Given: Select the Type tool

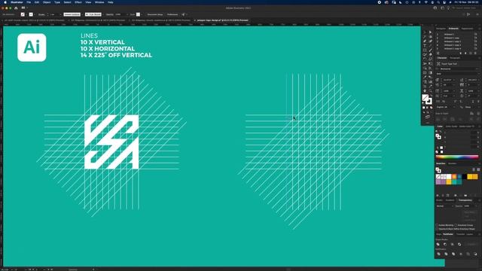Looking at the screenshot, I should coord(425,45).
